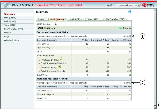Open the Help dropdown menu
The height and width of the screenshot is (109, 160).
point(128,5)
